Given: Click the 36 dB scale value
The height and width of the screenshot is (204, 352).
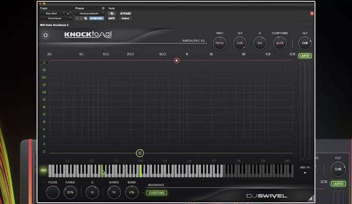Looking at the screenshot, I should click(x=44, y=62).
